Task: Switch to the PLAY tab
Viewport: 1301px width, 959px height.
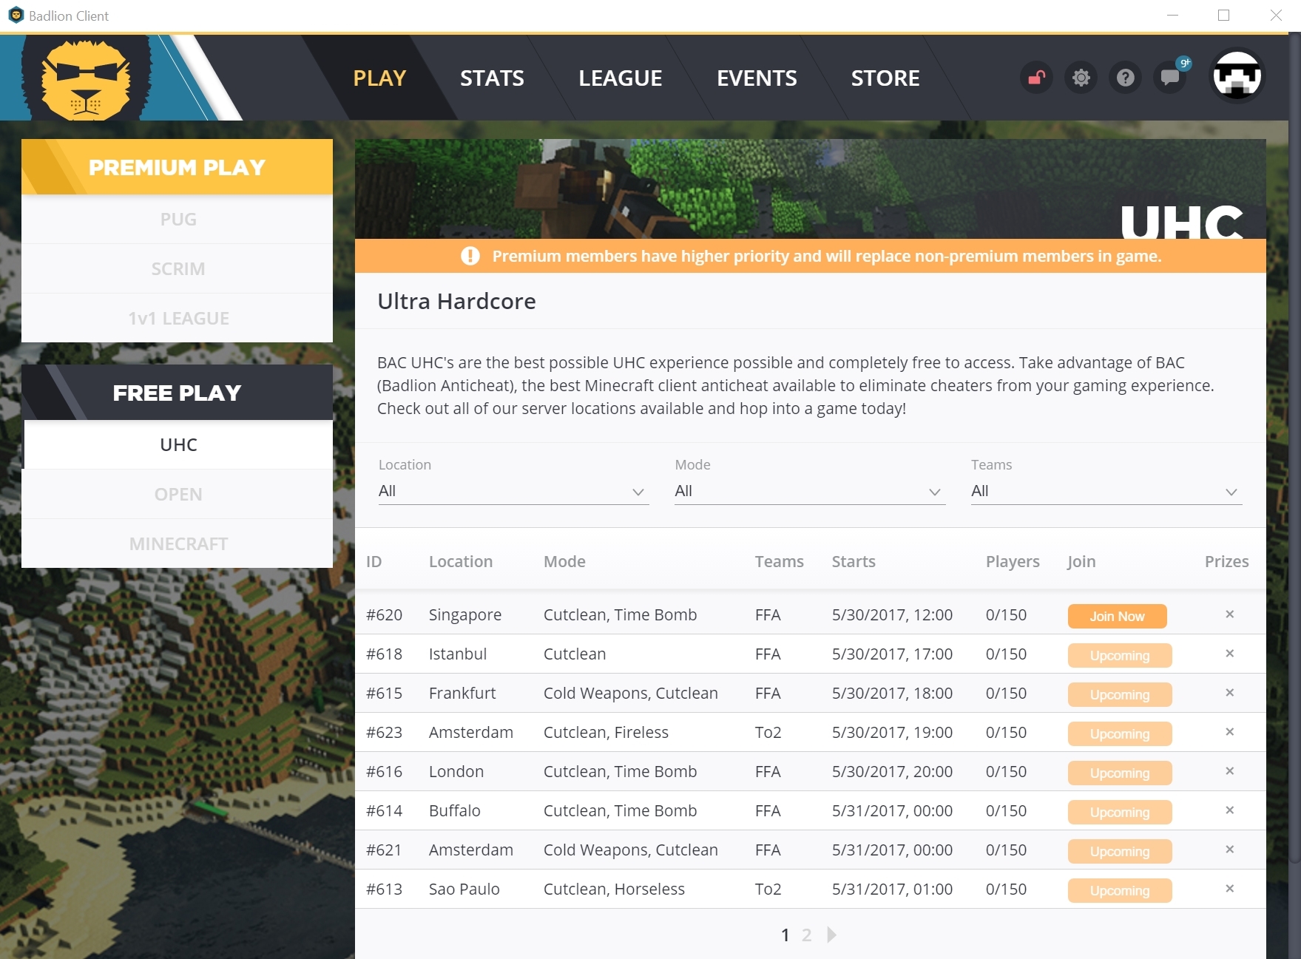Action: click(x=379, y=78)
